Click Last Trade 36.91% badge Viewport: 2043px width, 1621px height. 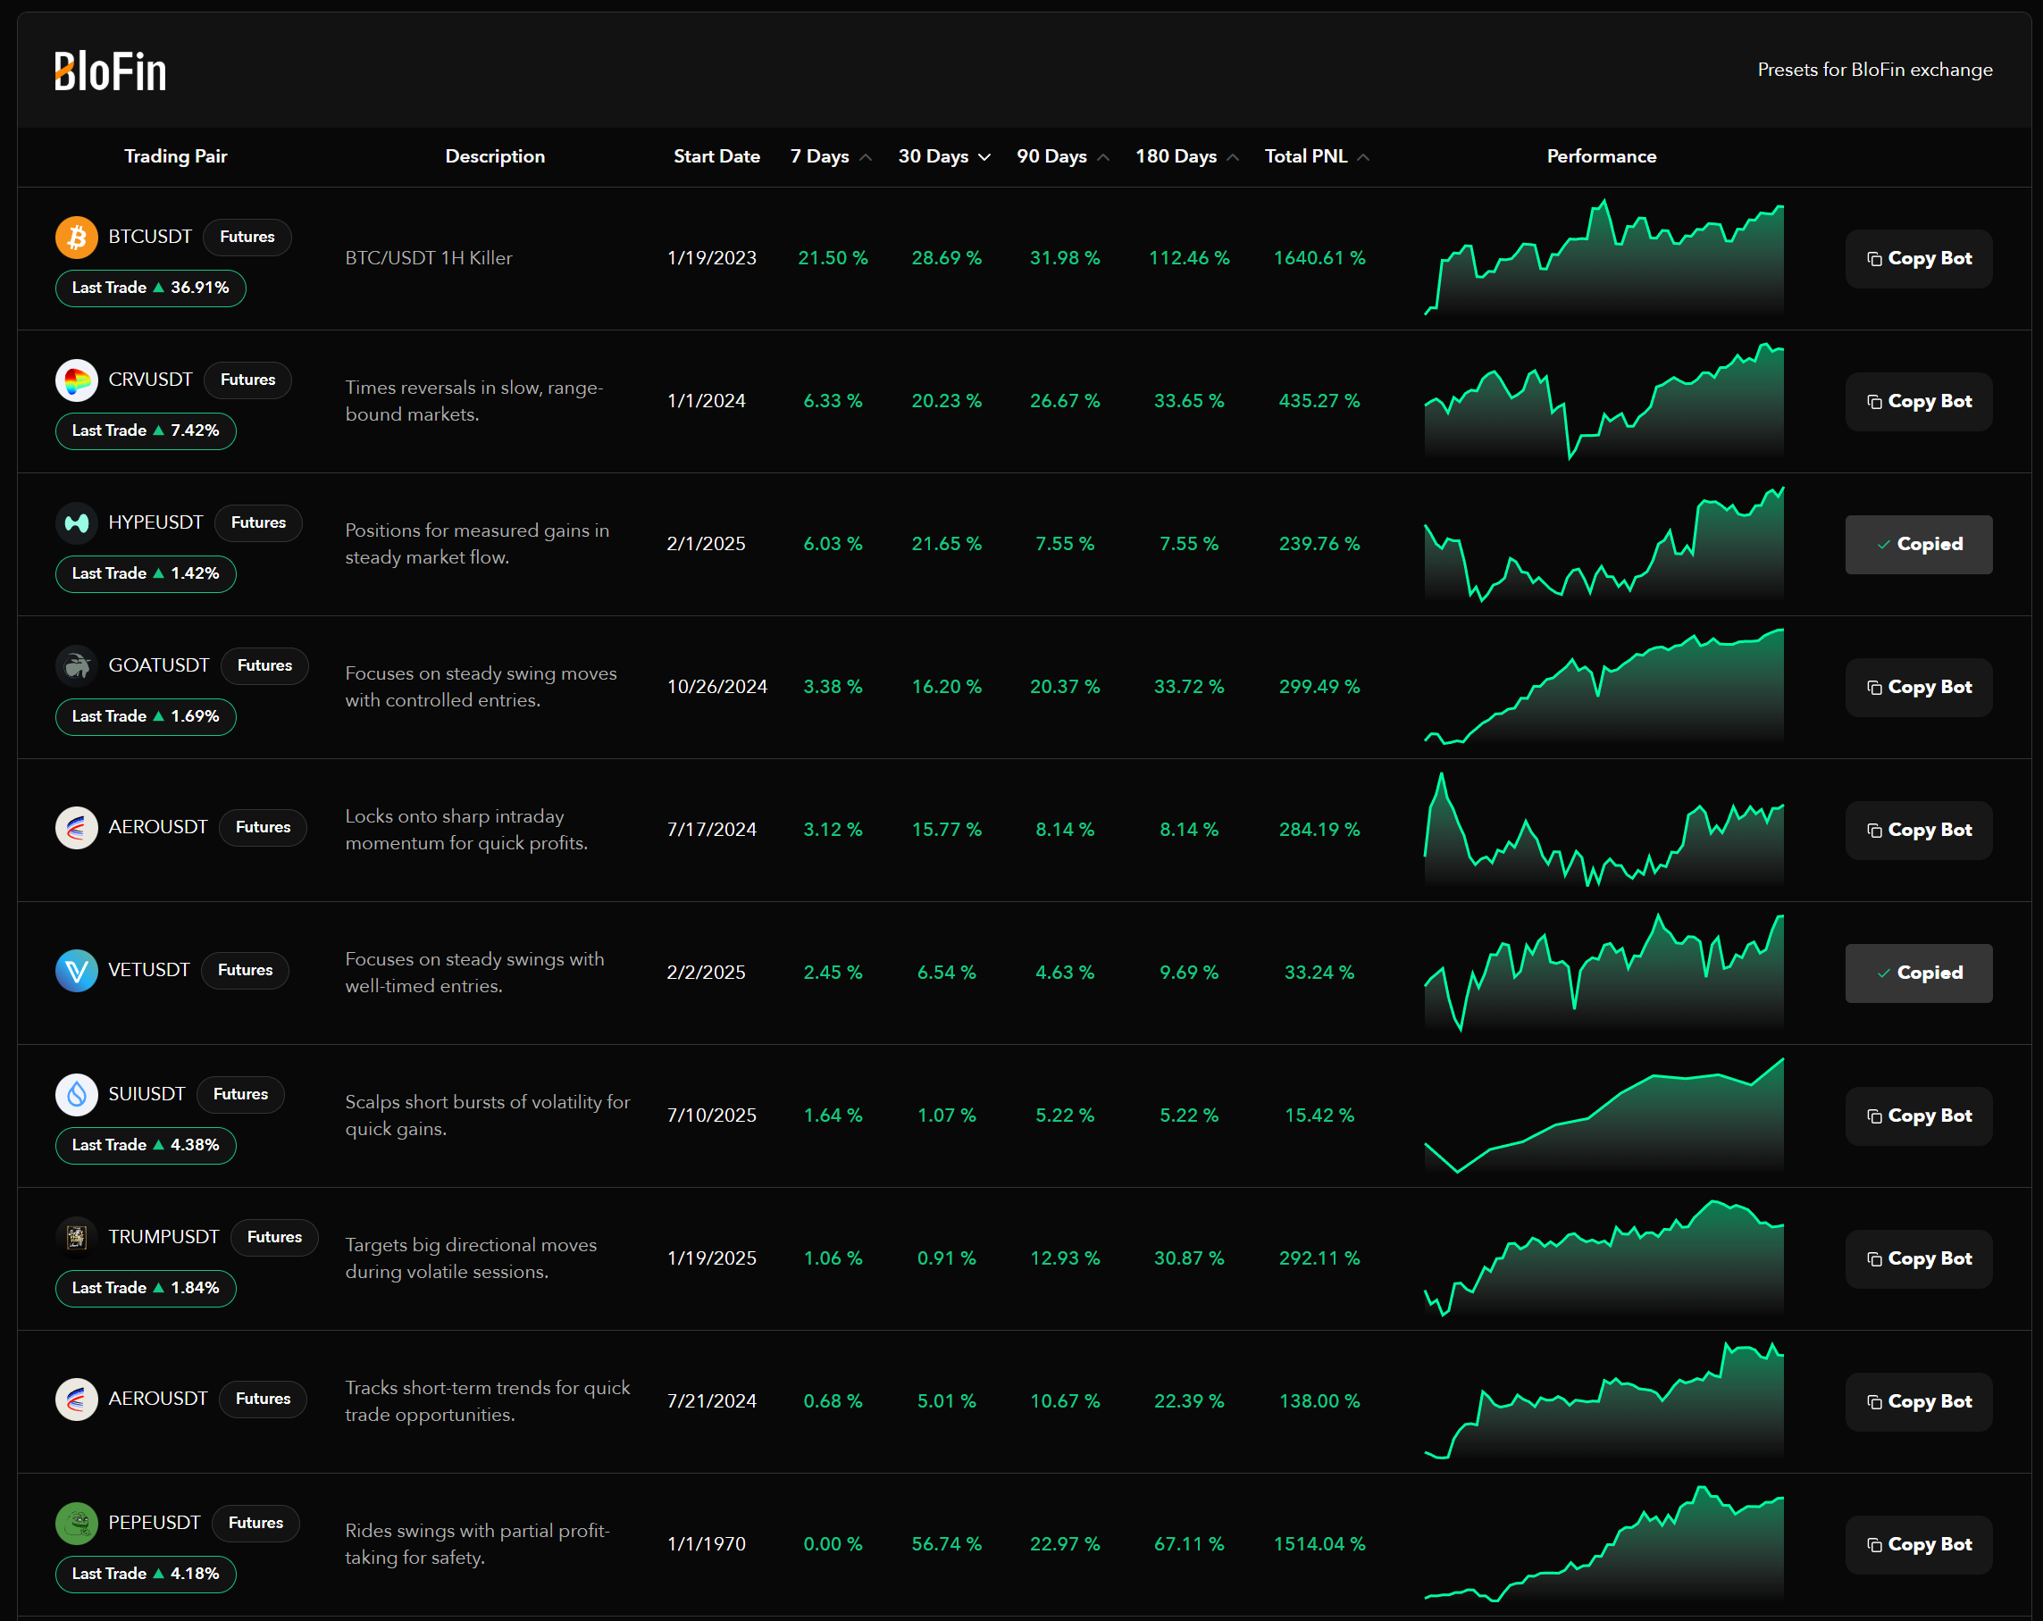[151, 289]
